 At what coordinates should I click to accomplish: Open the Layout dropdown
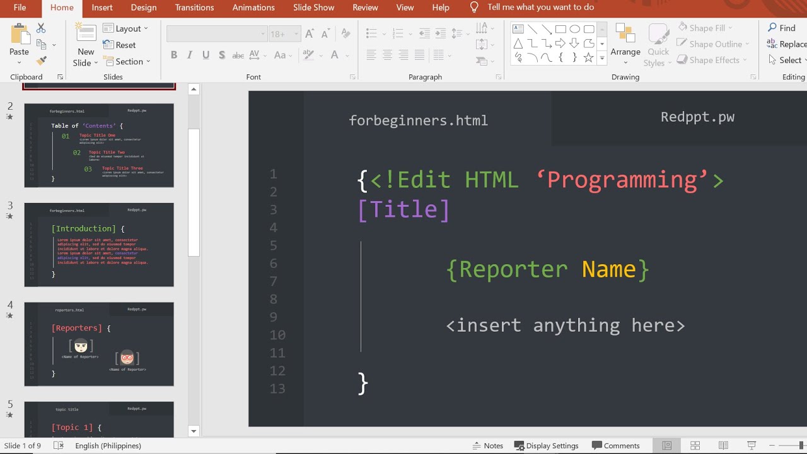pos(125,28)
